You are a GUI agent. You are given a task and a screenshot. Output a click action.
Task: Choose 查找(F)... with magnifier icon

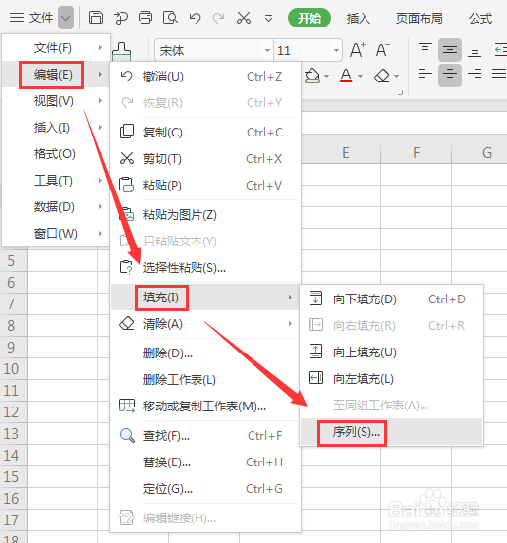click(205, 436)
